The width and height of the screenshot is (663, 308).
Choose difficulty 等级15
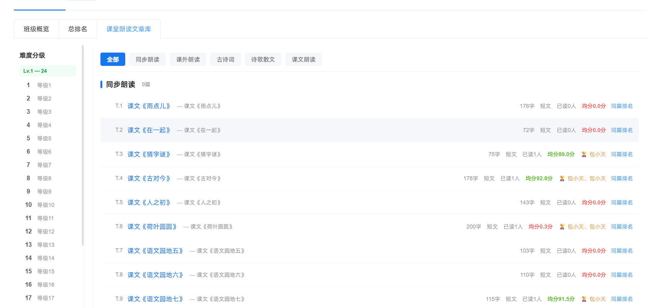coord(46,271)
